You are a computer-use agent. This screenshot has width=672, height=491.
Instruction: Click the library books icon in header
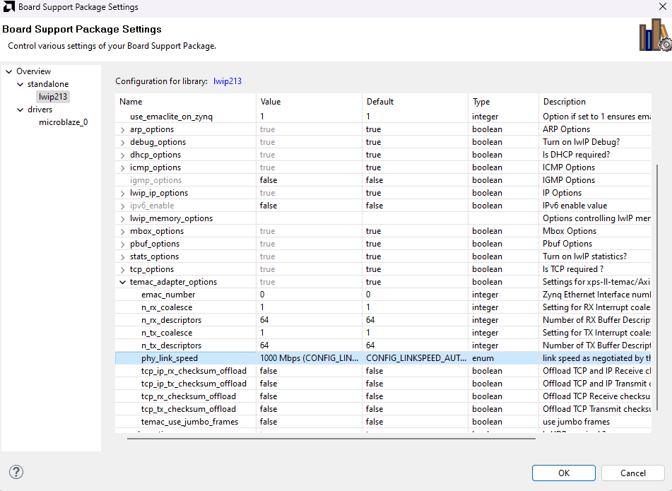point(654,35)
